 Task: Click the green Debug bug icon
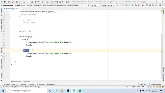coord(126,5)
